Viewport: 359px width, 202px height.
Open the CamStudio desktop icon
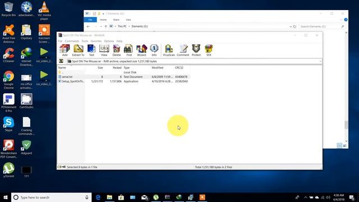point(26,101)
